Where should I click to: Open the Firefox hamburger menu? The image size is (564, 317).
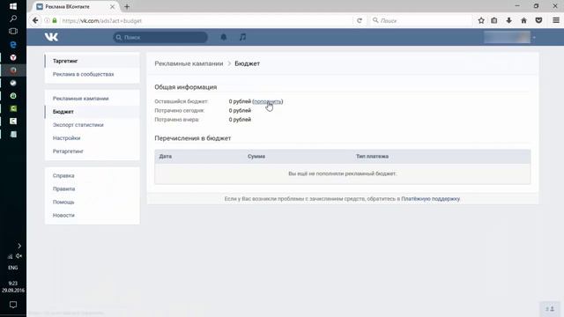[556, 20]
